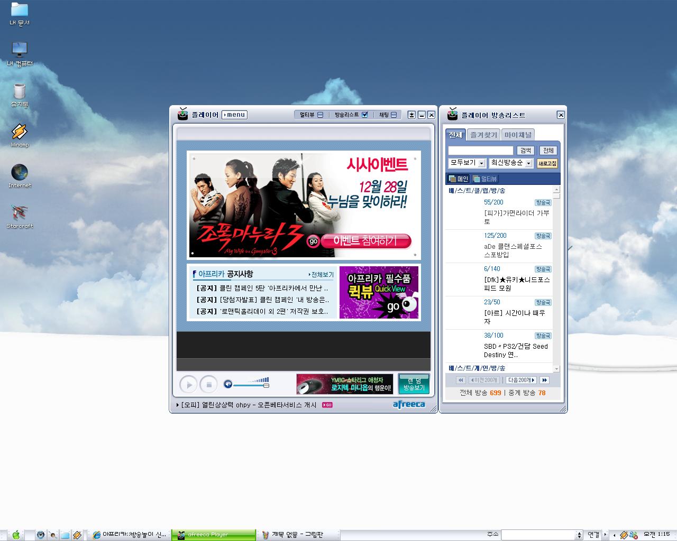
Task: Open broadcast [Dfk]★유키★니드포스피드 모원
Action: click(x=517, y=284)
